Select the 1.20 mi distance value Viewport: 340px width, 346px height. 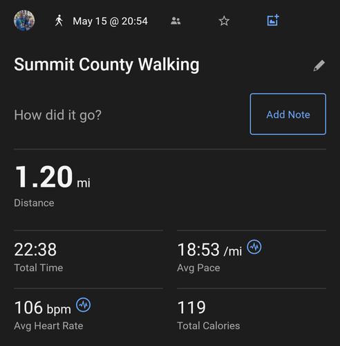53,177
